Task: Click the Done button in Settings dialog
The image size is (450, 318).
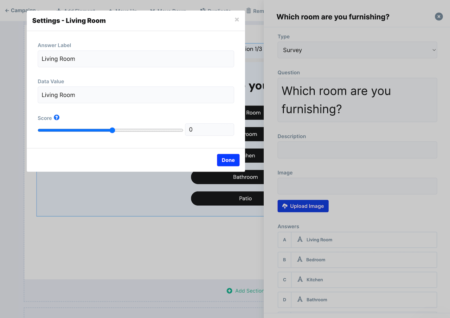Action: tap(228, 160)
